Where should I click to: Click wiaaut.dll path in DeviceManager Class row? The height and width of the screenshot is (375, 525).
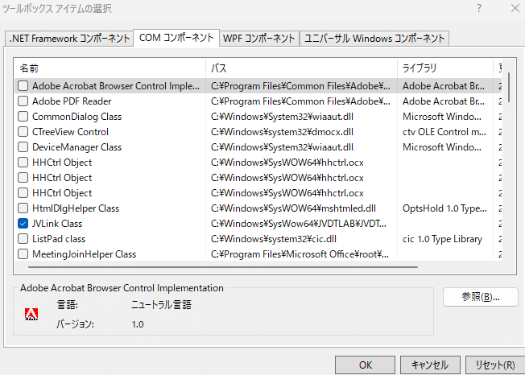(x=282, y=147)
